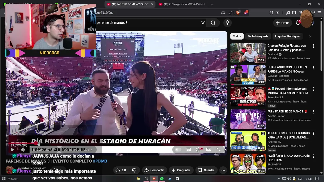Select the 'Todos' filter chip
The image size is (324, 182).
(x=237, y=36)
